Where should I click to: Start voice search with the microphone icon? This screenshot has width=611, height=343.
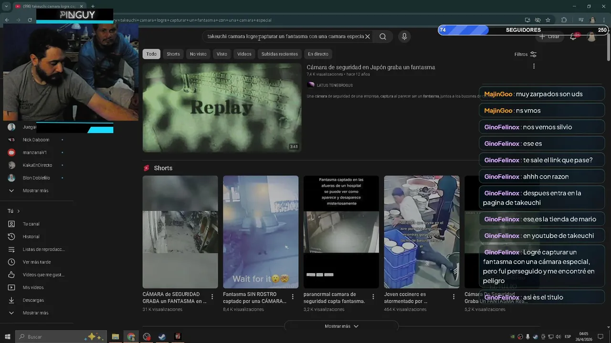click(404, 36)
